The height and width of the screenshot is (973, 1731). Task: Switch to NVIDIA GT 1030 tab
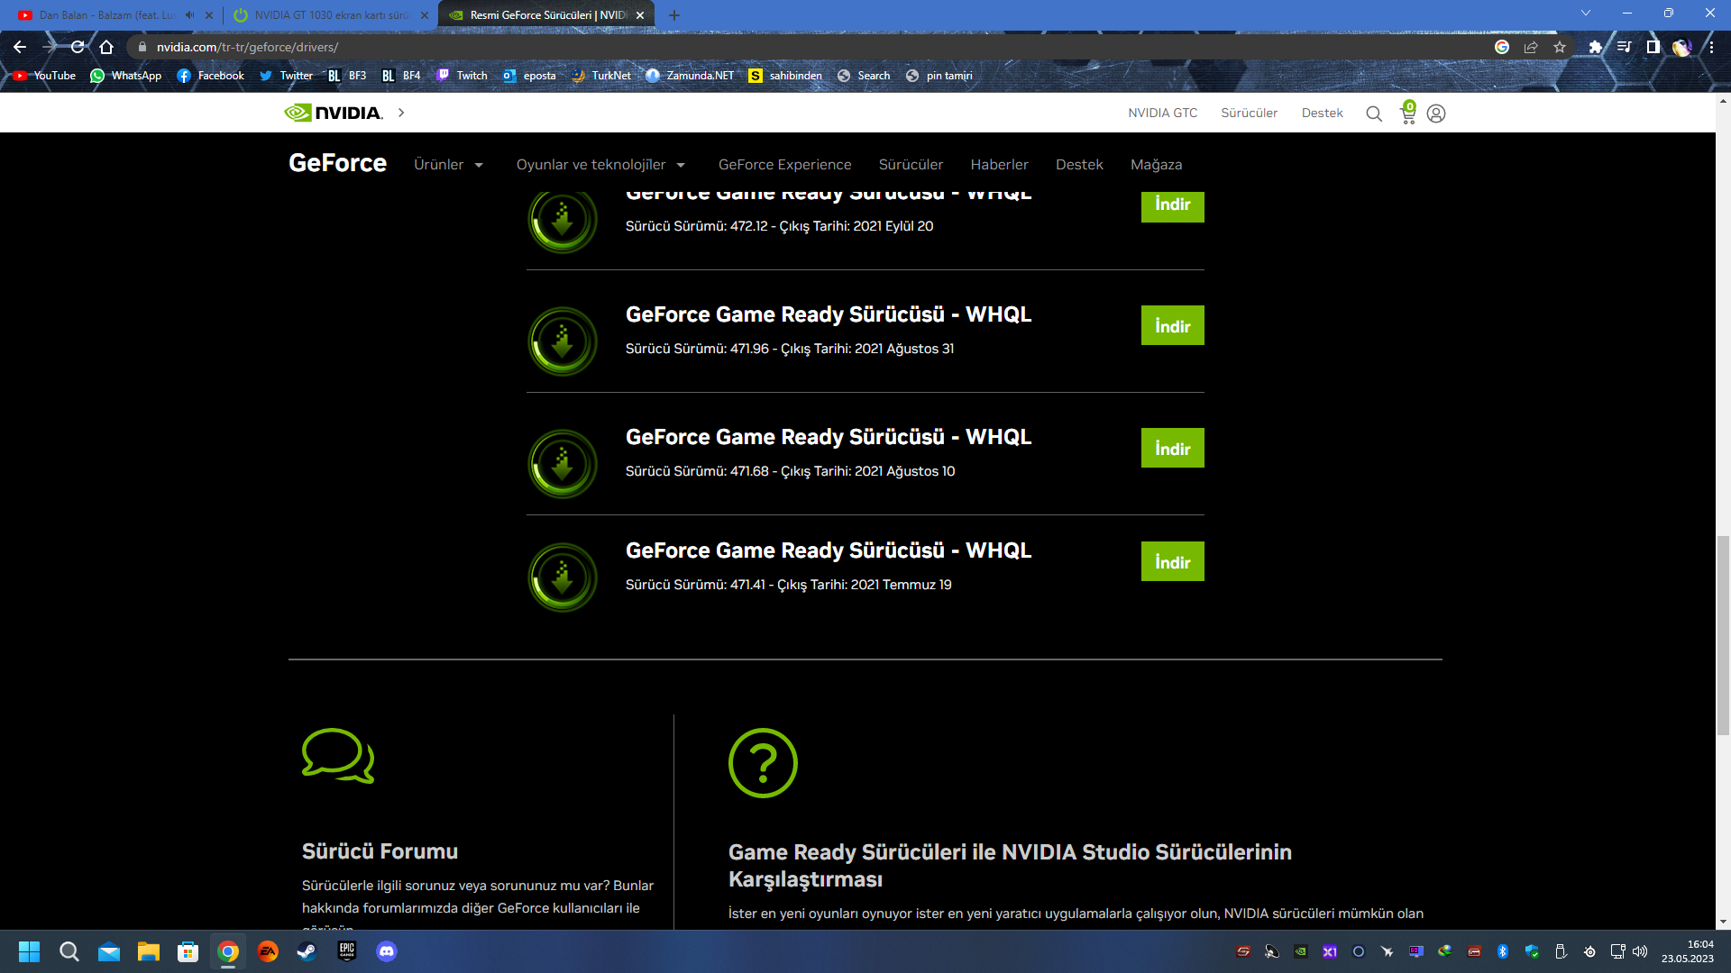(329, 15)
